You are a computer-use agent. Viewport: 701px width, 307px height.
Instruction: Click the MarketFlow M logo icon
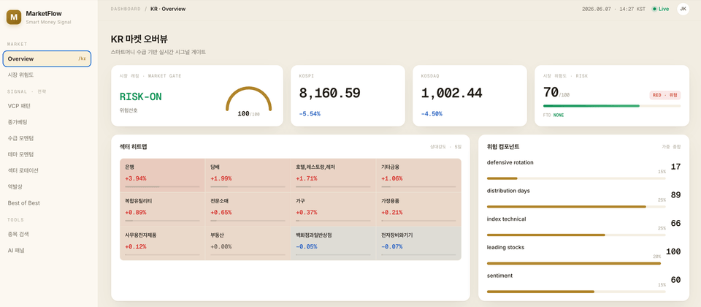tap(14, 17)
